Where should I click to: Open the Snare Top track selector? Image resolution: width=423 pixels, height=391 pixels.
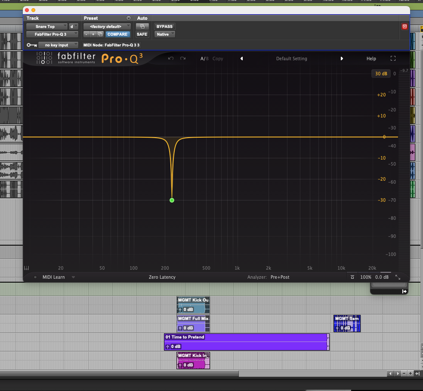click(46, 26)
